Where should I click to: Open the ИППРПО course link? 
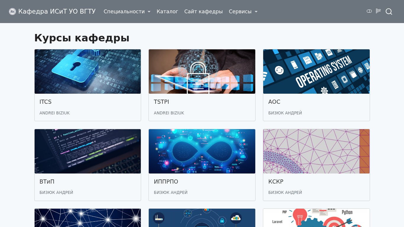(166, 182)
